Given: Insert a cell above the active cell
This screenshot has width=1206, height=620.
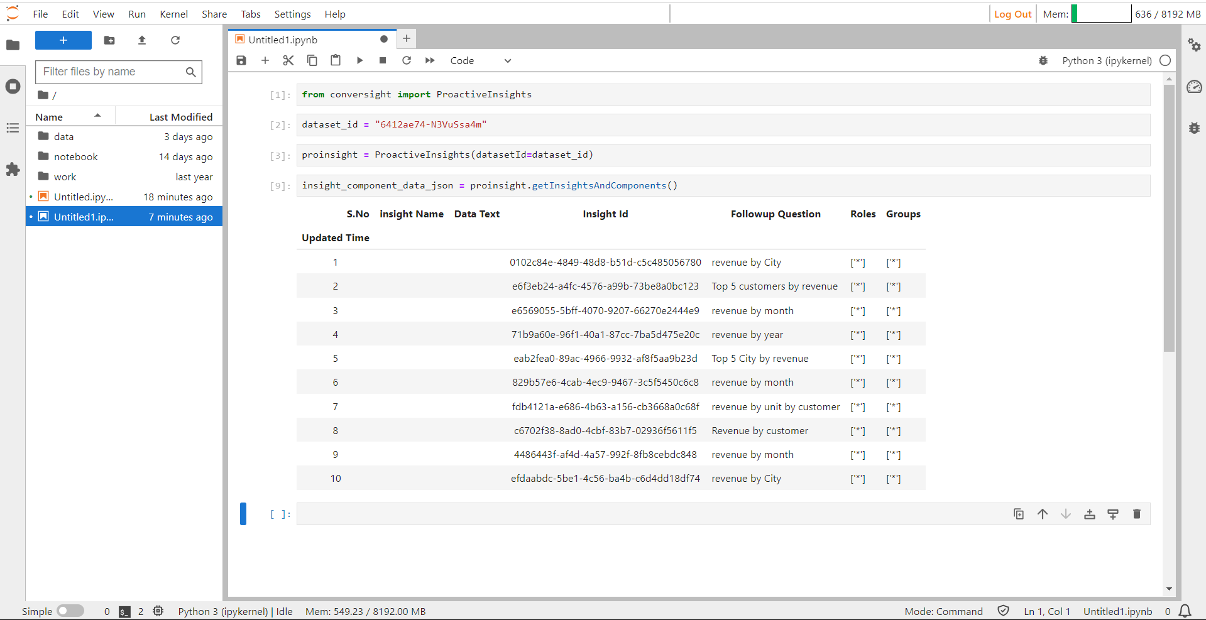Looking at the screenshot, I should [x=1090, y=514].
